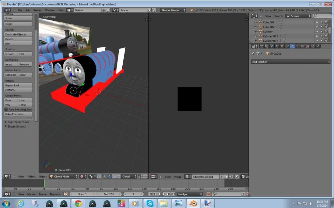Image resolution: width=334 pixels, height=208 pixels.
Task: Open the Particles properties tab
Action: 313,46
